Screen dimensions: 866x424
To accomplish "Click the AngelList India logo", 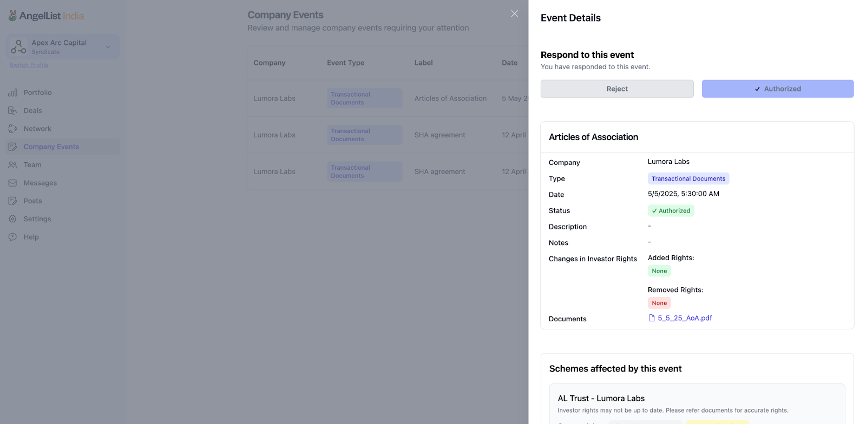I will click(x=47, y=16).
